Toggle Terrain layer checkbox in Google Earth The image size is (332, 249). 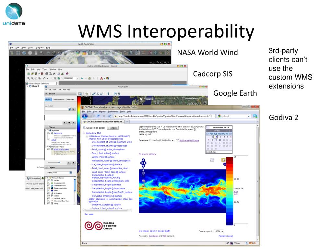click(x=49, y=180)
